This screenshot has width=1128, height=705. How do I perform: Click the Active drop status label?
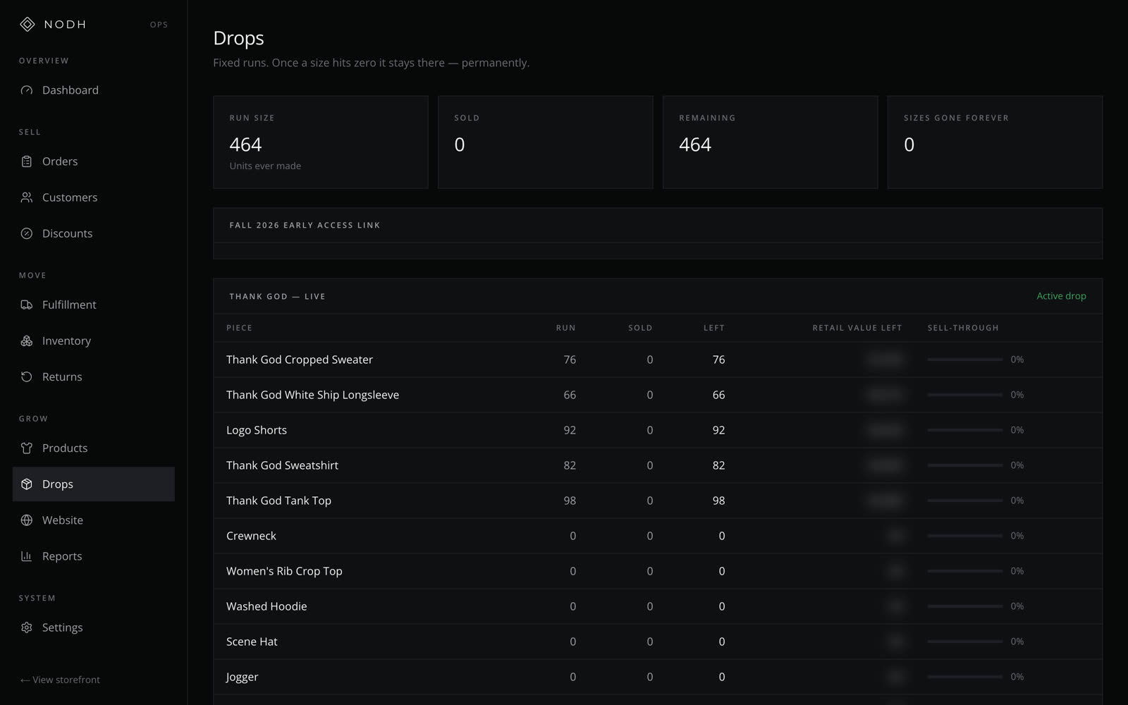[x=1061, y=296]
